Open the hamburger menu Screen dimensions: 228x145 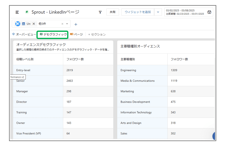coord(17,12)
